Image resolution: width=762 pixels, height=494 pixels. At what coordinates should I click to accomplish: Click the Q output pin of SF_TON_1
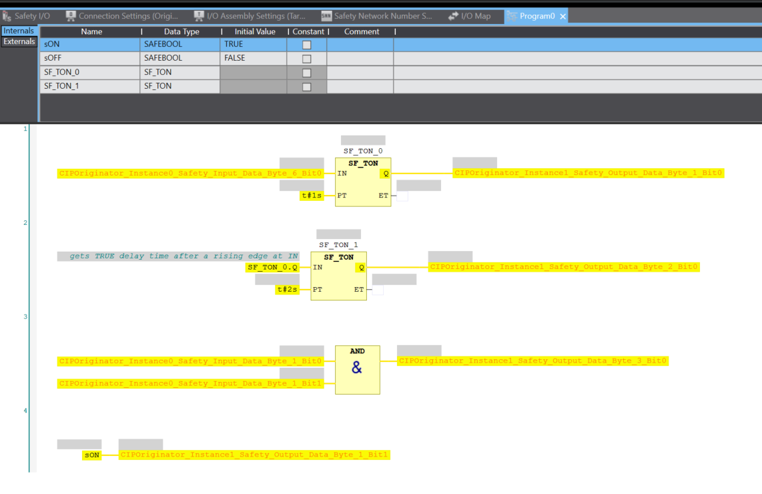(x=362, y=268)
